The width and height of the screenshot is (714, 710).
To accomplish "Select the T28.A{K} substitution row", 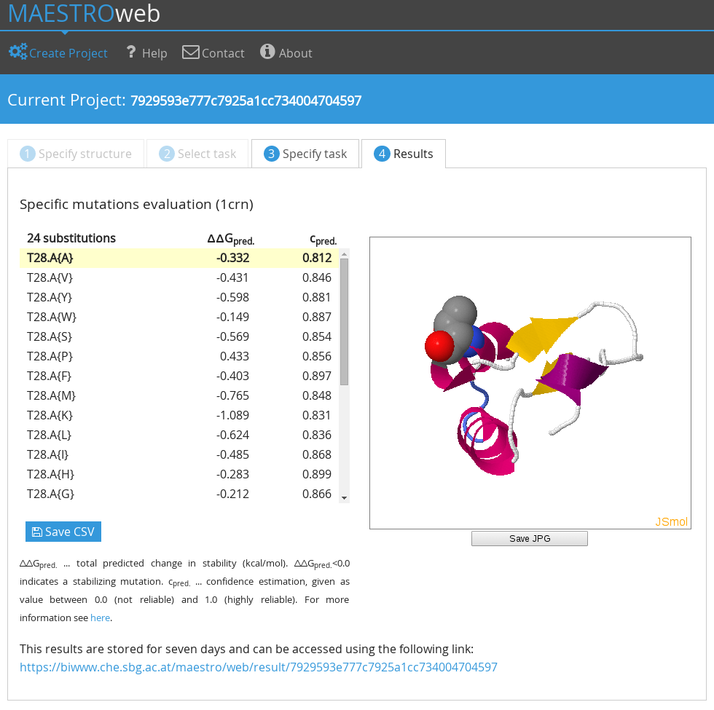I will point(179,415).
